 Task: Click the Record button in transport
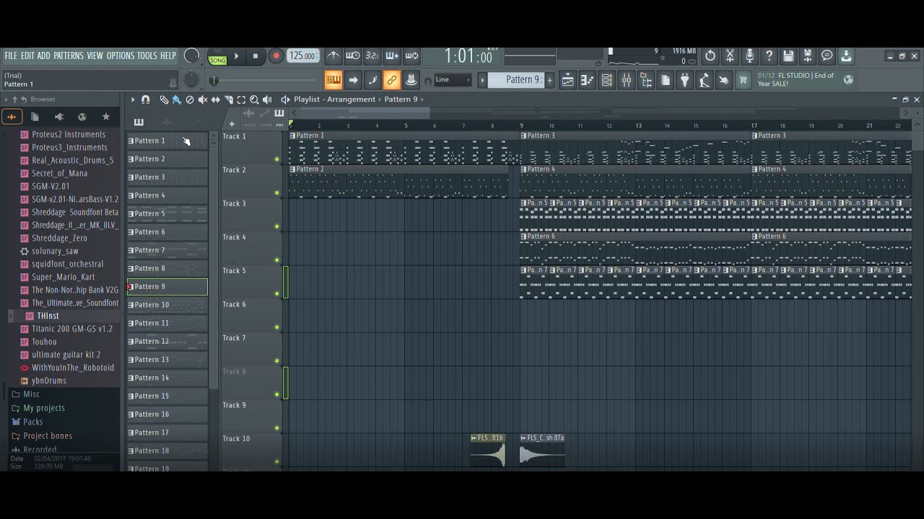[276, 56]
